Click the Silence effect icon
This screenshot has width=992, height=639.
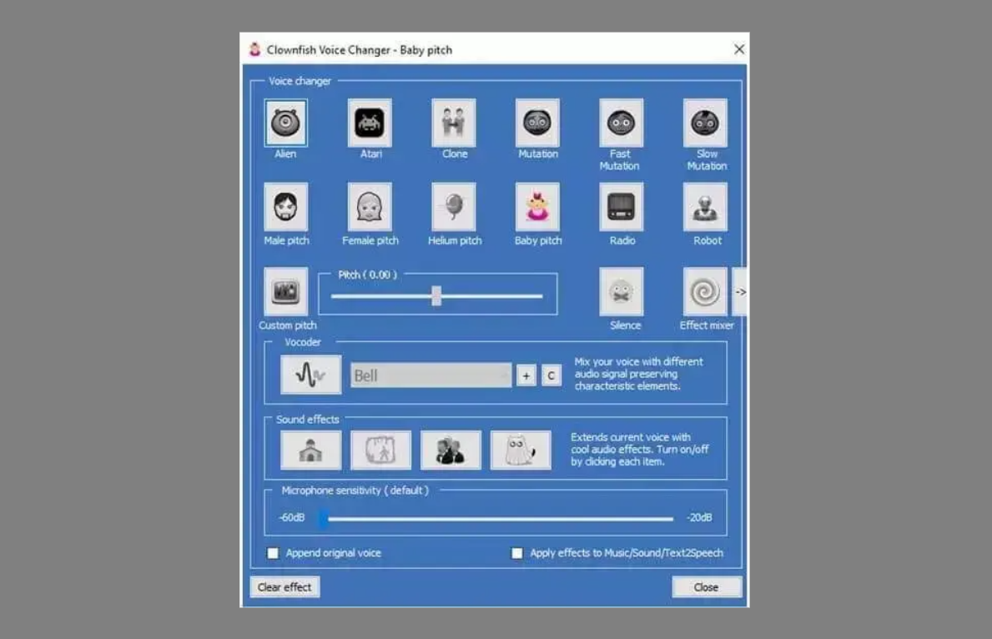(x=622, y=292)
